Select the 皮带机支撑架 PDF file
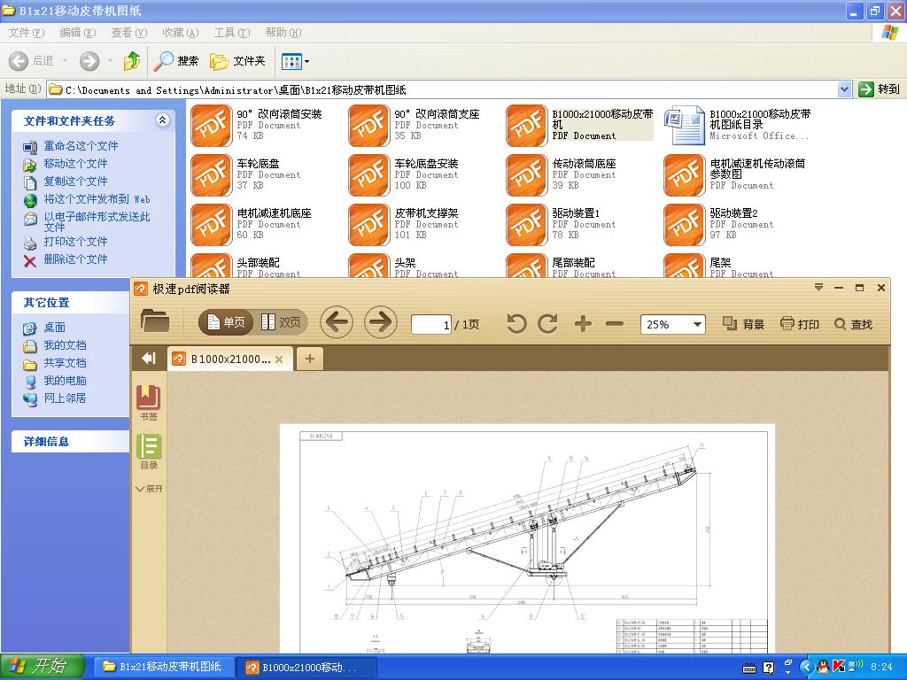Image resolution: width=907 pixels, height=680 pixels. click(405, 224)
